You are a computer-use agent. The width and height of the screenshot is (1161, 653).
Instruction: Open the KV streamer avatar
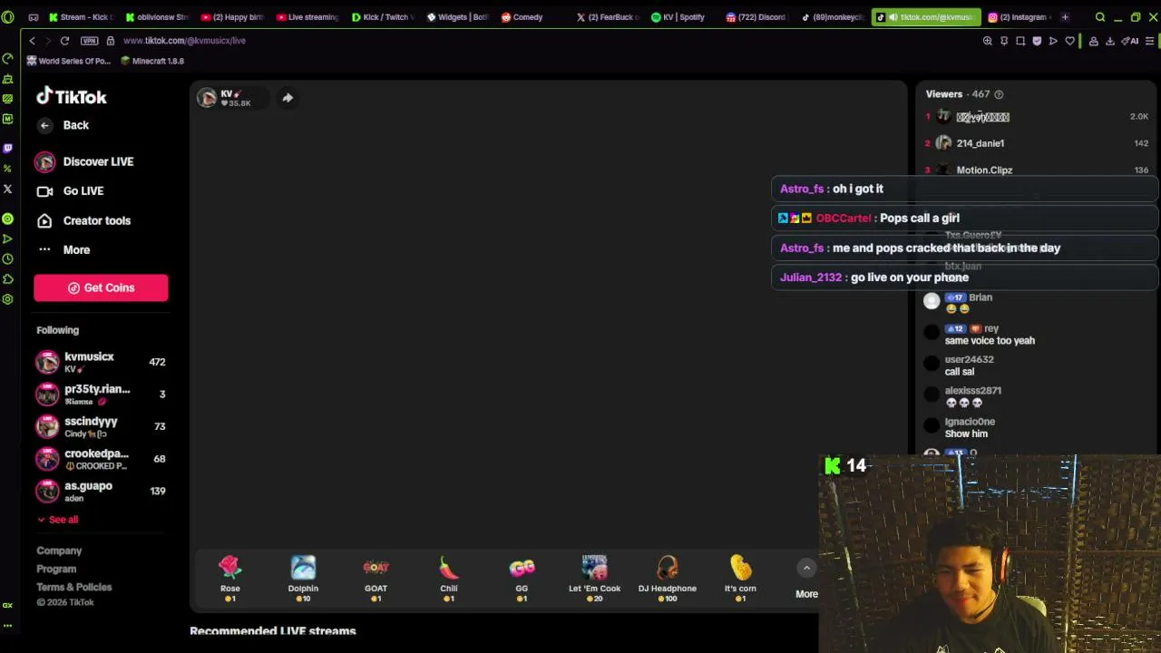[208, 98]
